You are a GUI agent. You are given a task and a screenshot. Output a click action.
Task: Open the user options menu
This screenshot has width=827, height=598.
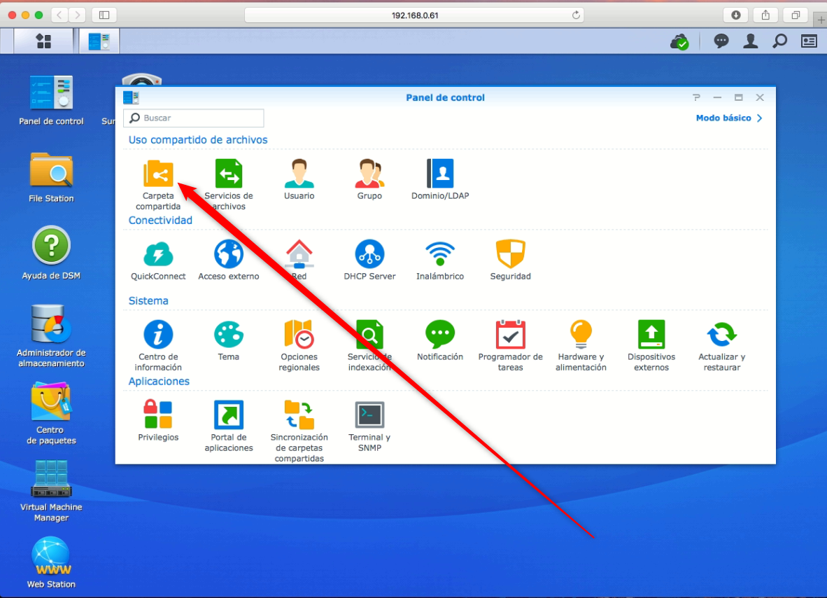click(x=751, y=41)
